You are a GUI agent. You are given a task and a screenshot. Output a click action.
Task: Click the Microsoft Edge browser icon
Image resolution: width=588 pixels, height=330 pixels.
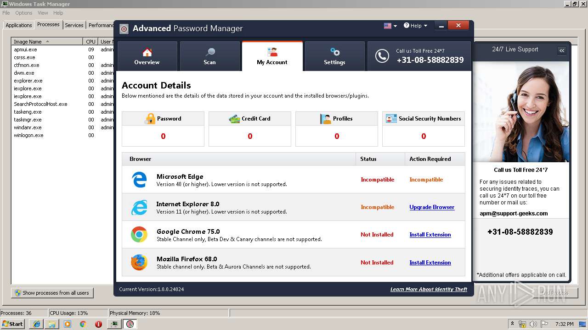point(139,180)
